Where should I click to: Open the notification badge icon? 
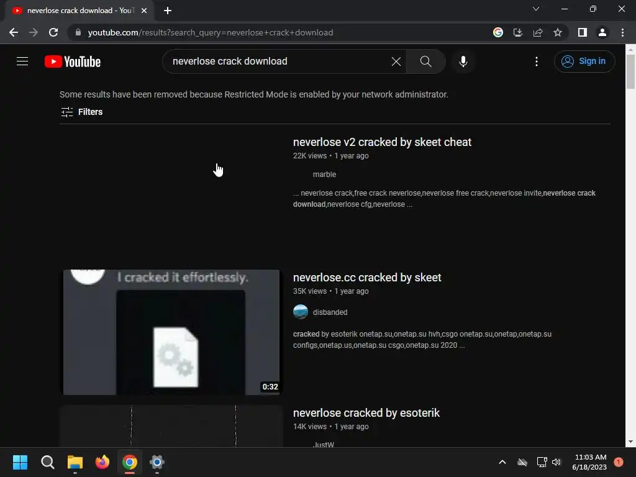619,462
